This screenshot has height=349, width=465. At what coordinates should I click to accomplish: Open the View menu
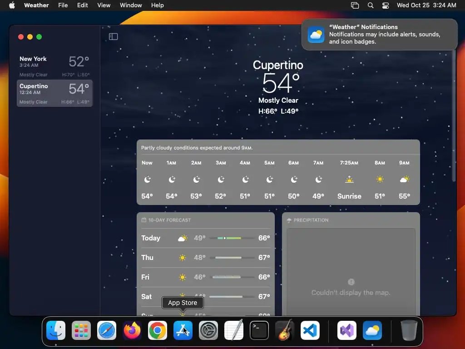[104, 5]
